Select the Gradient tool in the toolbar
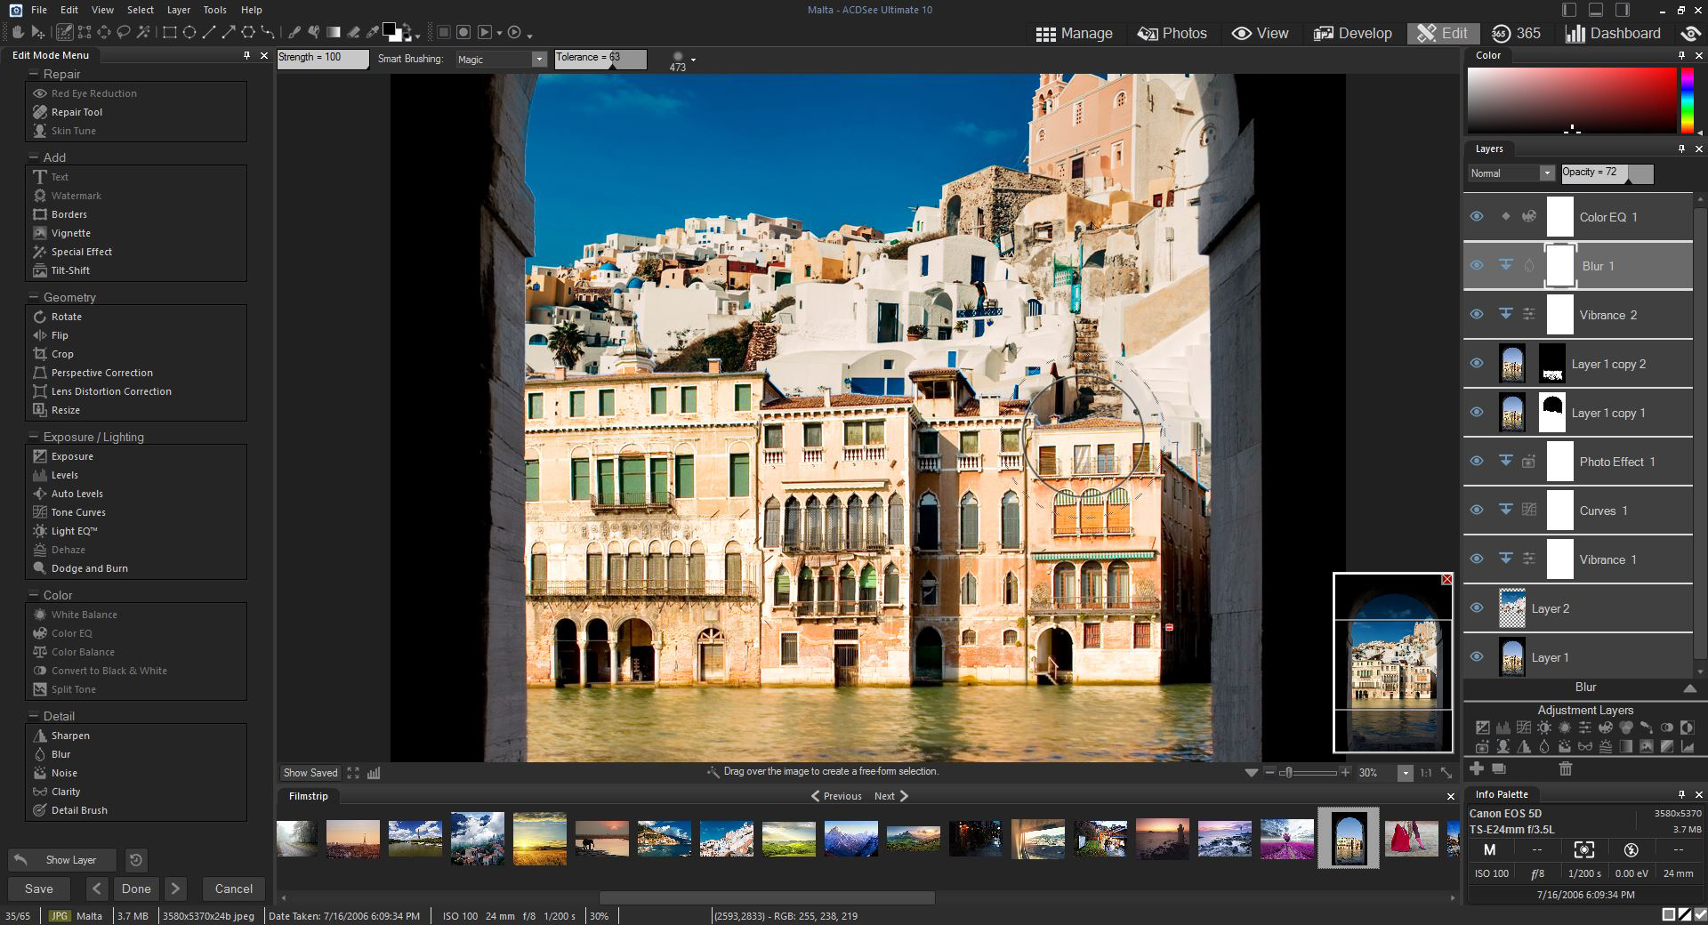 (x=334, y=33)
